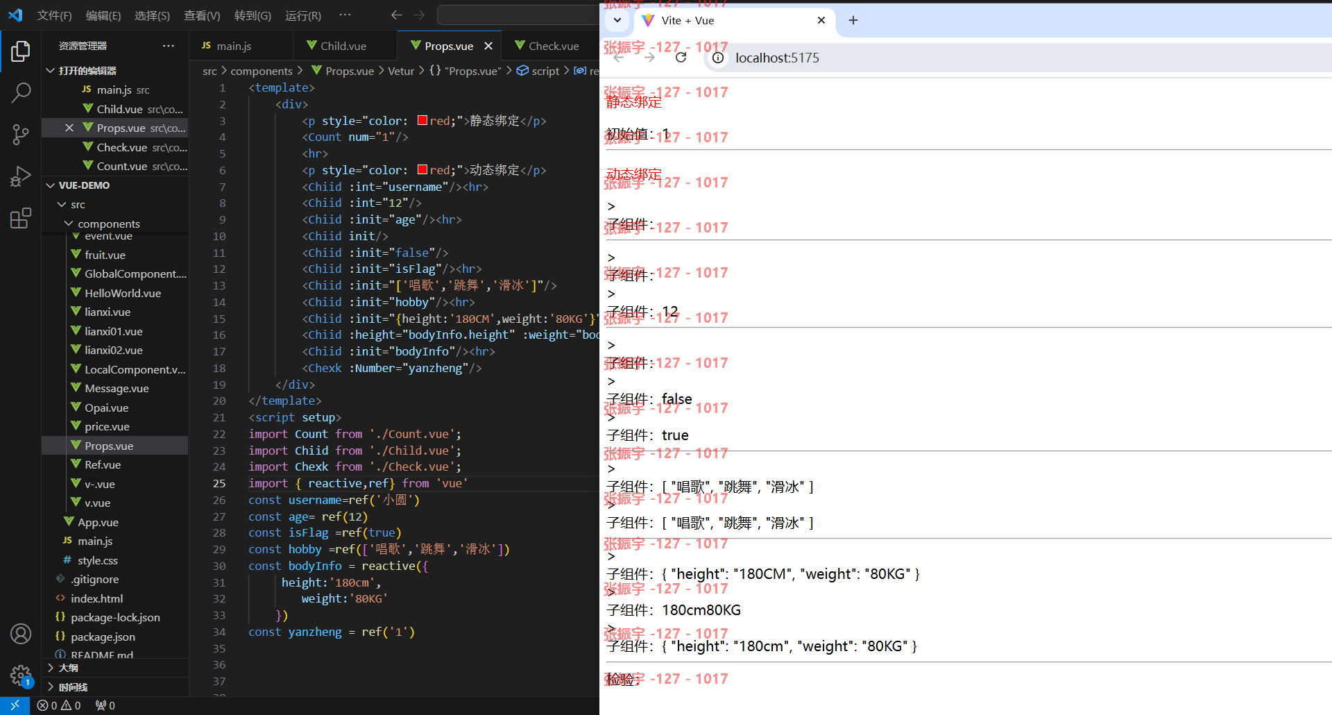Open the 转到(G) menu
1332x715 pixels.
pos(253,15)
